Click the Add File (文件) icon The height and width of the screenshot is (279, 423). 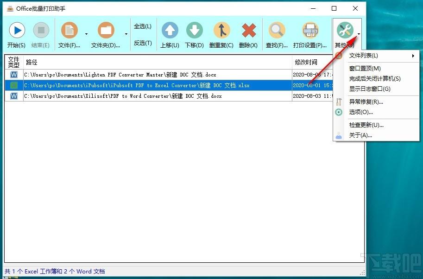coord(69,30)
